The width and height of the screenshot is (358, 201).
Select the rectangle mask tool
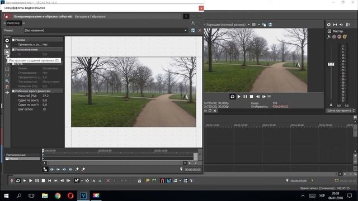[x=7, y=69]
